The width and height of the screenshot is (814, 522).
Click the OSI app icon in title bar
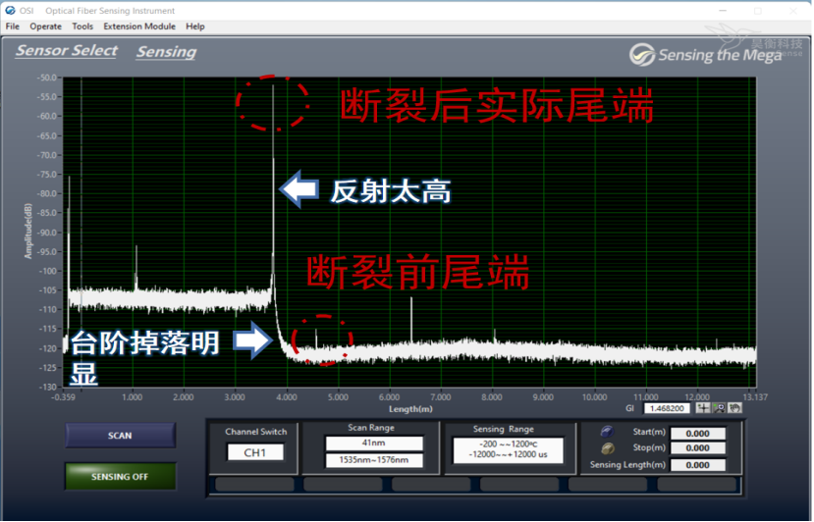[x=10, y=10]
